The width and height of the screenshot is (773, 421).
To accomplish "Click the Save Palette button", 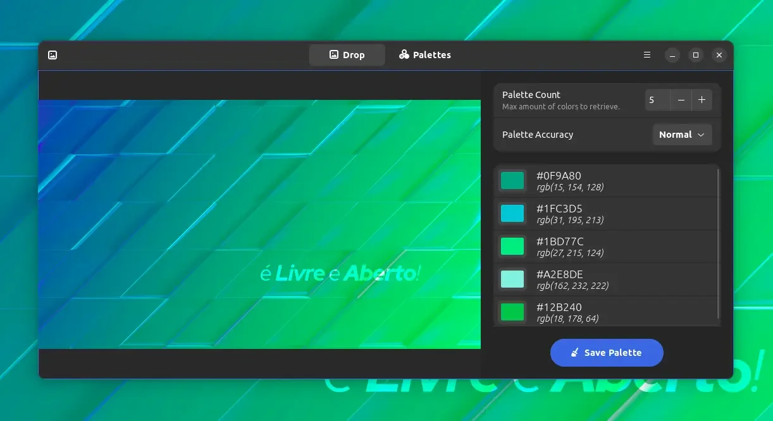I will [607, 353].
